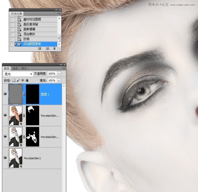This screenshot has height=192, width=198.
Task: Switch to the 路径 tab
Action: 24,69
